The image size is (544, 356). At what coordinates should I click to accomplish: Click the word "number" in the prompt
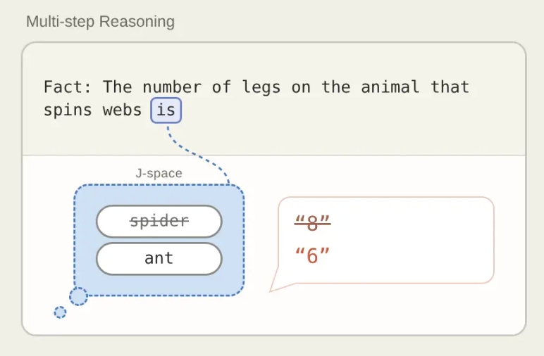pyautogui.click(x=172, y=87)
